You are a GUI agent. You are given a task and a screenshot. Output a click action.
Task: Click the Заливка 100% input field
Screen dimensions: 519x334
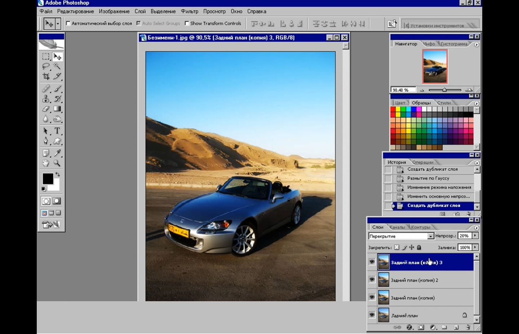click(x=465, y=248)
